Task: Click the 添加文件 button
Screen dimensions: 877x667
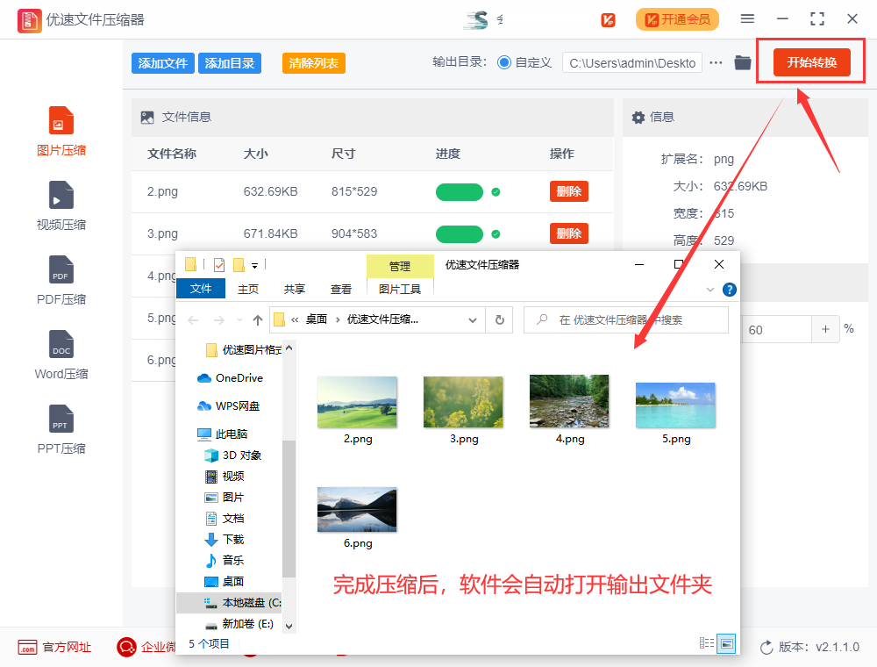Action: (163, 63)
